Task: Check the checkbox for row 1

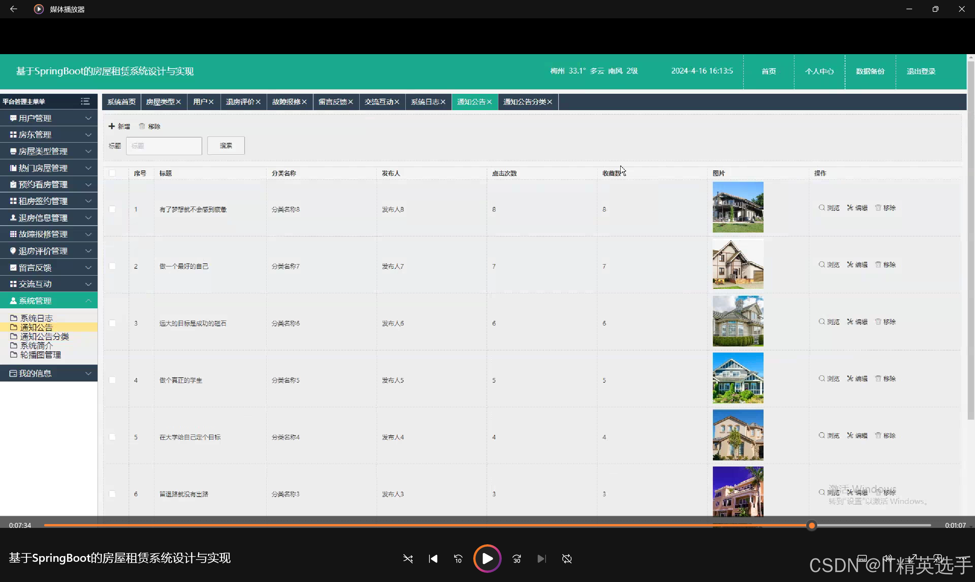Action: coord(112,209)
